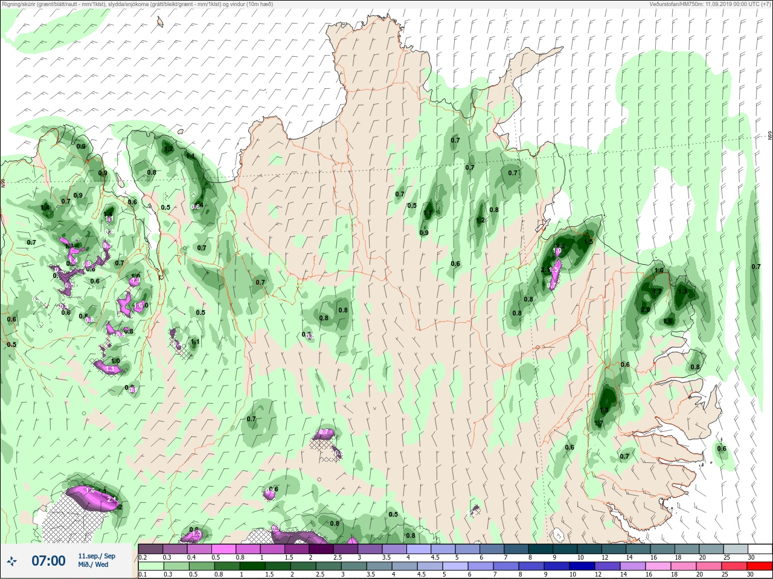
Task: Click the 'Mið./ Wed' weekday text
Action: pos(94,564)
